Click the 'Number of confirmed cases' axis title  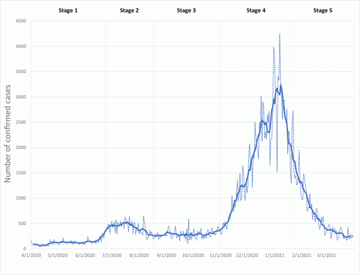click(x=9, y=134)
